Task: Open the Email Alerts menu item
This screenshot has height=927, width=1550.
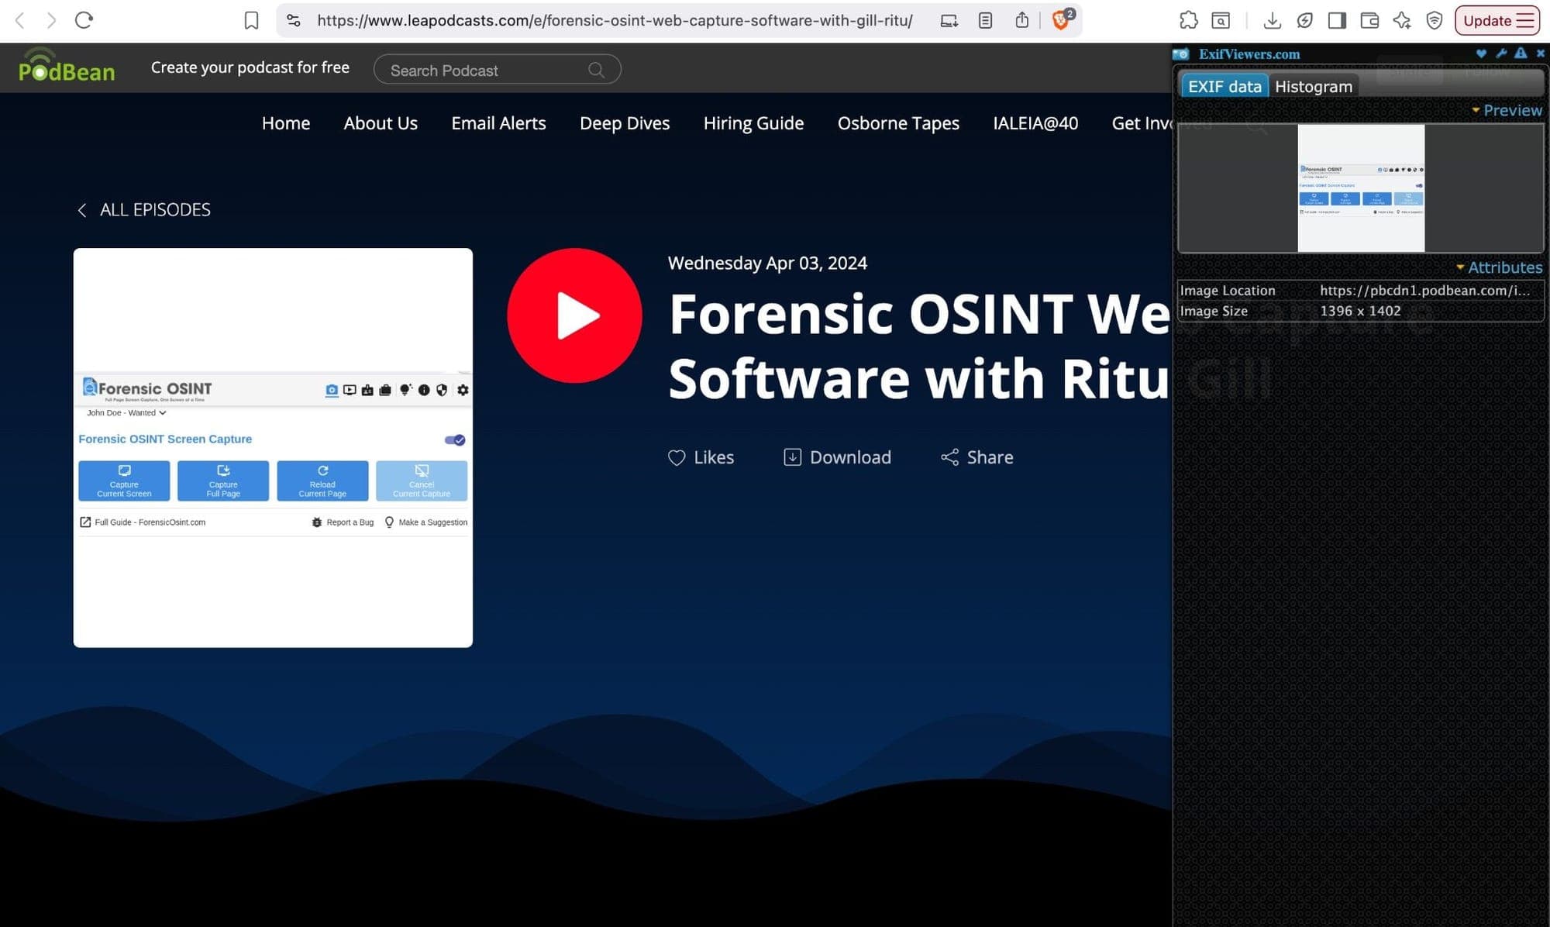Action: point(498,123)
